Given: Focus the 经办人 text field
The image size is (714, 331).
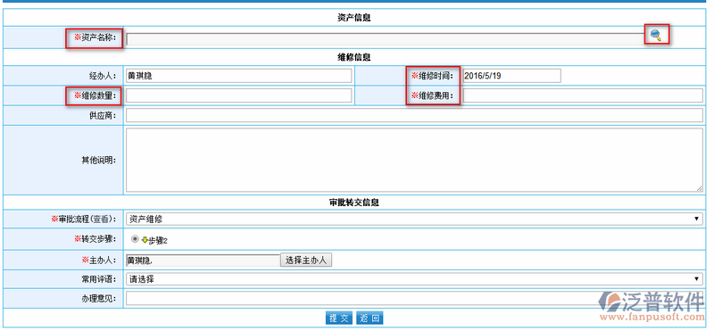Looking at the screenshot, I should tap(238, 76).
